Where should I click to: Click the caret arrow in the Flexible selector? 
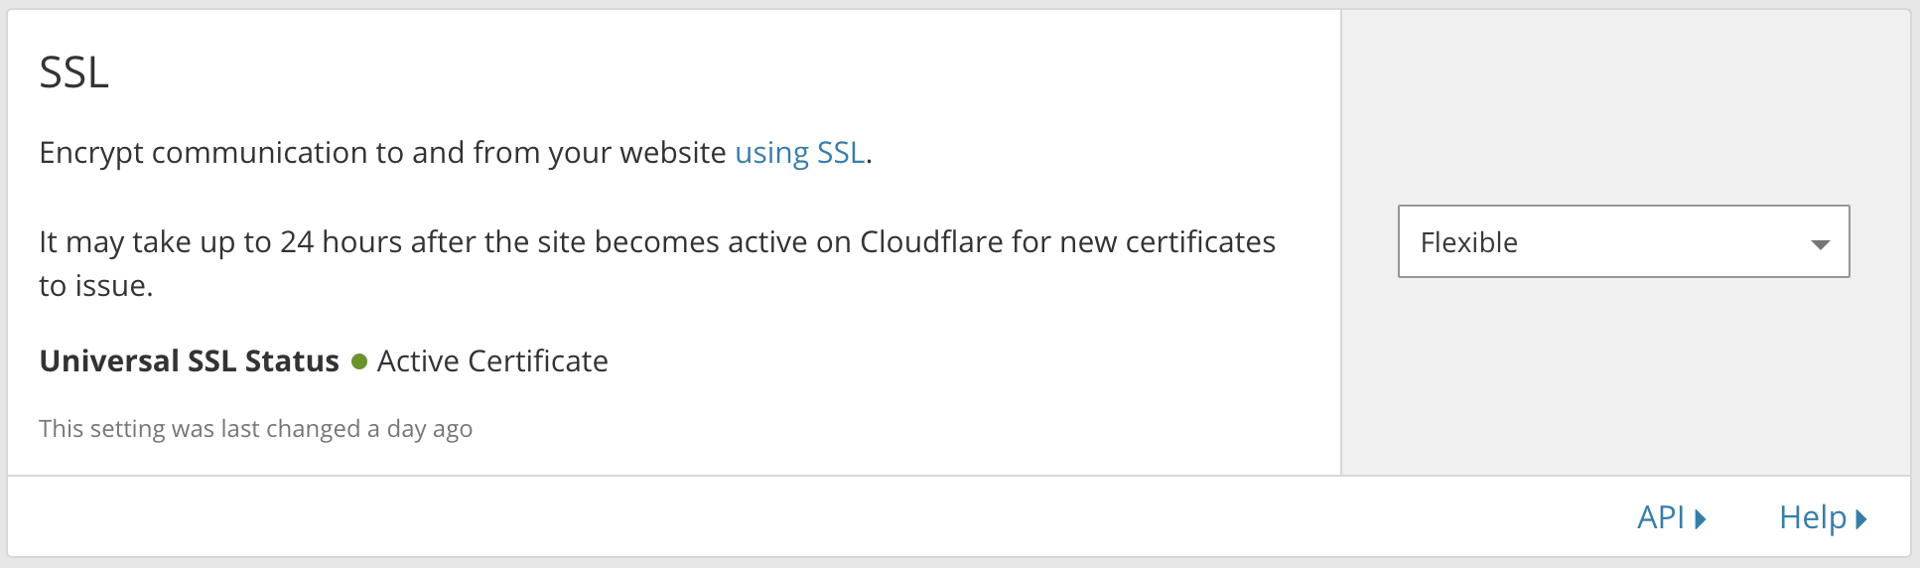point(1820,243)
